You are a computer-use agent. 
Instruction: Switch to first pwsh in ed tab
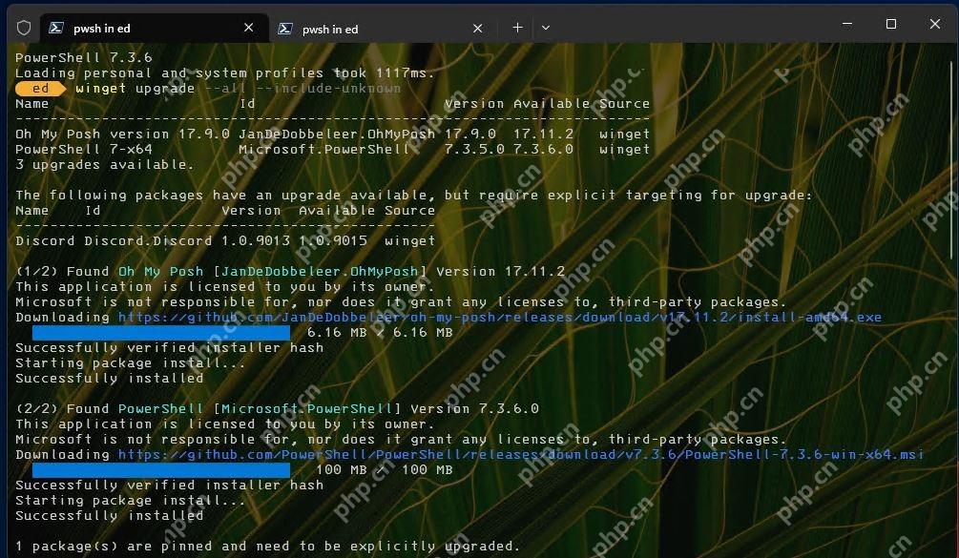click(155, 28)
